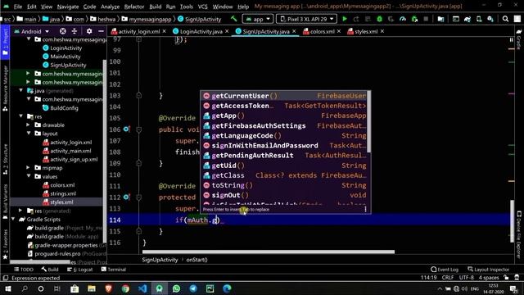Click the override gutter icon on line 112
This screenshot has height=295, width=524.
(126, 197)
